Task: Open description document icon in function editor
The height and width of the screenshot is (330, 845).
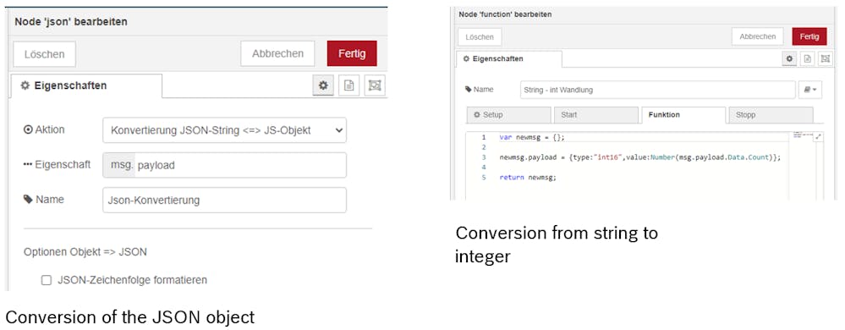Action: [807, 58]
